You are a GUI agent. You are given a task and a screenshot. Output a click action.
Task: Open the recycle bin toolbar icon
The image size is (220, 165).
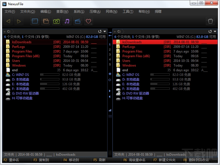pyautogui.click(x=210, y=21)
